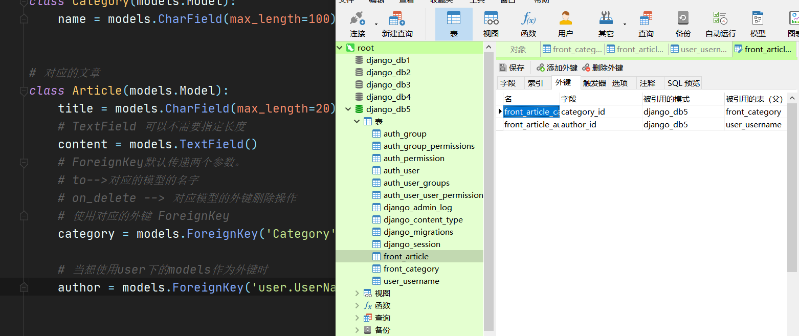Select auth_permission table in tree

(x=414, y=159)
